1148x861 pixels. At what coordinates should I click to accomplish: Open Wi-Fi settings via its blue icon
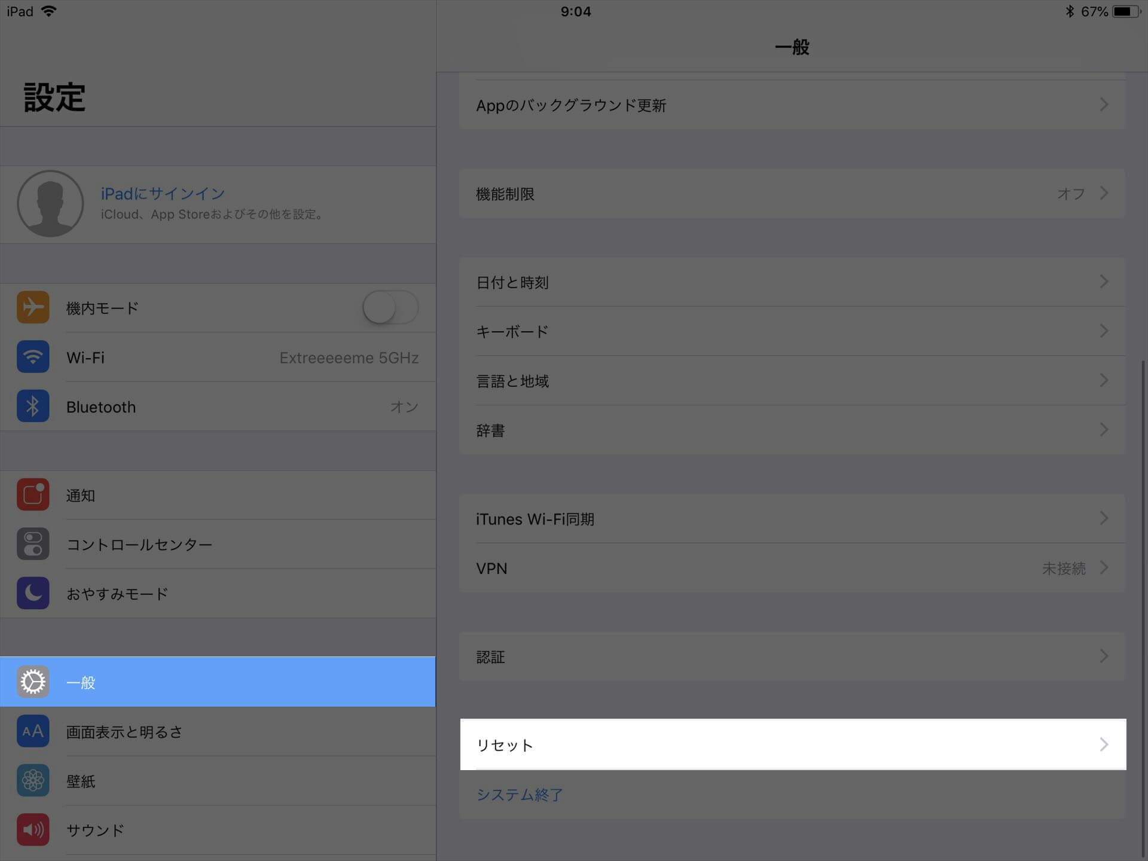[33, 357]
